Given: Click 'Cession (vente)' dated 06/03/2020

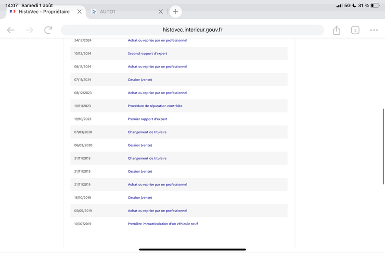Looking at the screenshot, I should click(x=140, y=146).
